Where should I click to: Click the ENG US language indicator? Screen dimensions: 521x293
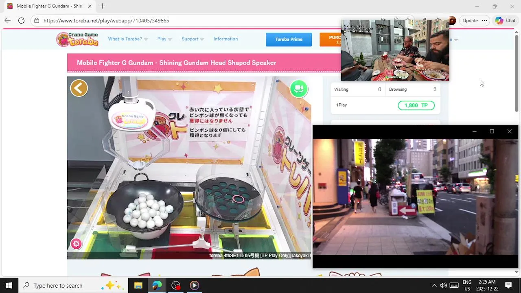[x=467, y=285]
